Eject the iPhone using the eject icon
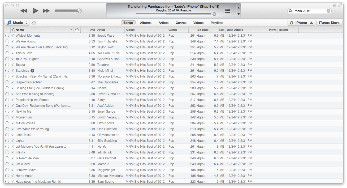347x188 pixels. [x=311, y=23]
